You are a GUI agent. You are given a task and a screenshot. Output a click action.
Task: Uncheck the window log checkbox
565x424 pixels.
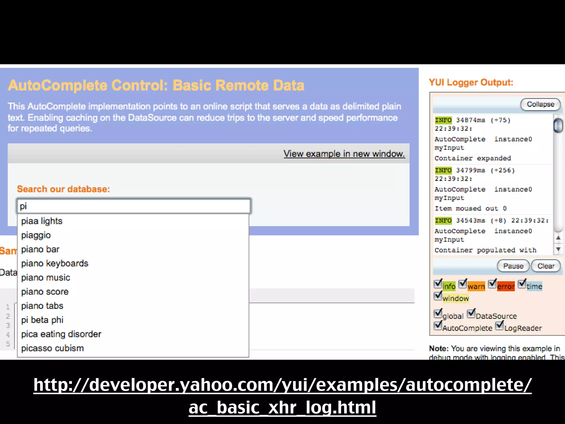[x=438, y=296]
